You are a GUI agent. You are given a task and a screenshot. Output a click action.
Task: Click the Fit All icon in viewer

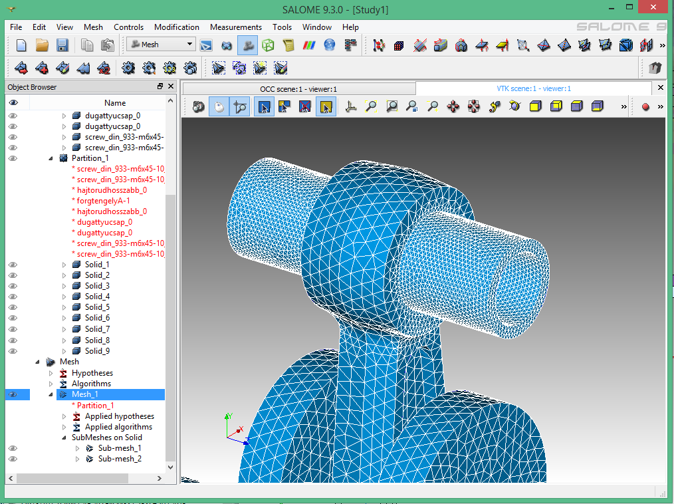click(371, 106)
